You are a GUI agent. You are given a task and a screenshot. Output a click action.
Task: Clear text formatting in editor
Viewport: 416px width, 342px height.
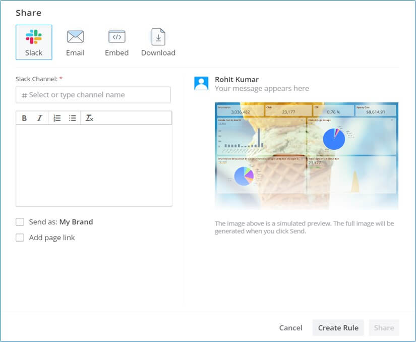(x=89, y=118)
